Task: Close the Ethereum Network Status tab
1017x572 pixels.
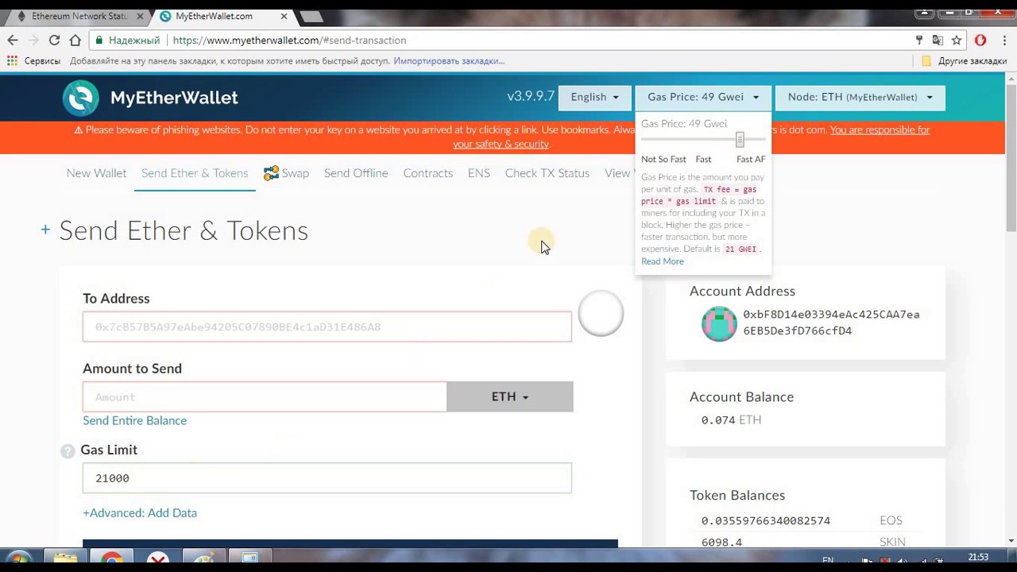Action: point(141,16)
